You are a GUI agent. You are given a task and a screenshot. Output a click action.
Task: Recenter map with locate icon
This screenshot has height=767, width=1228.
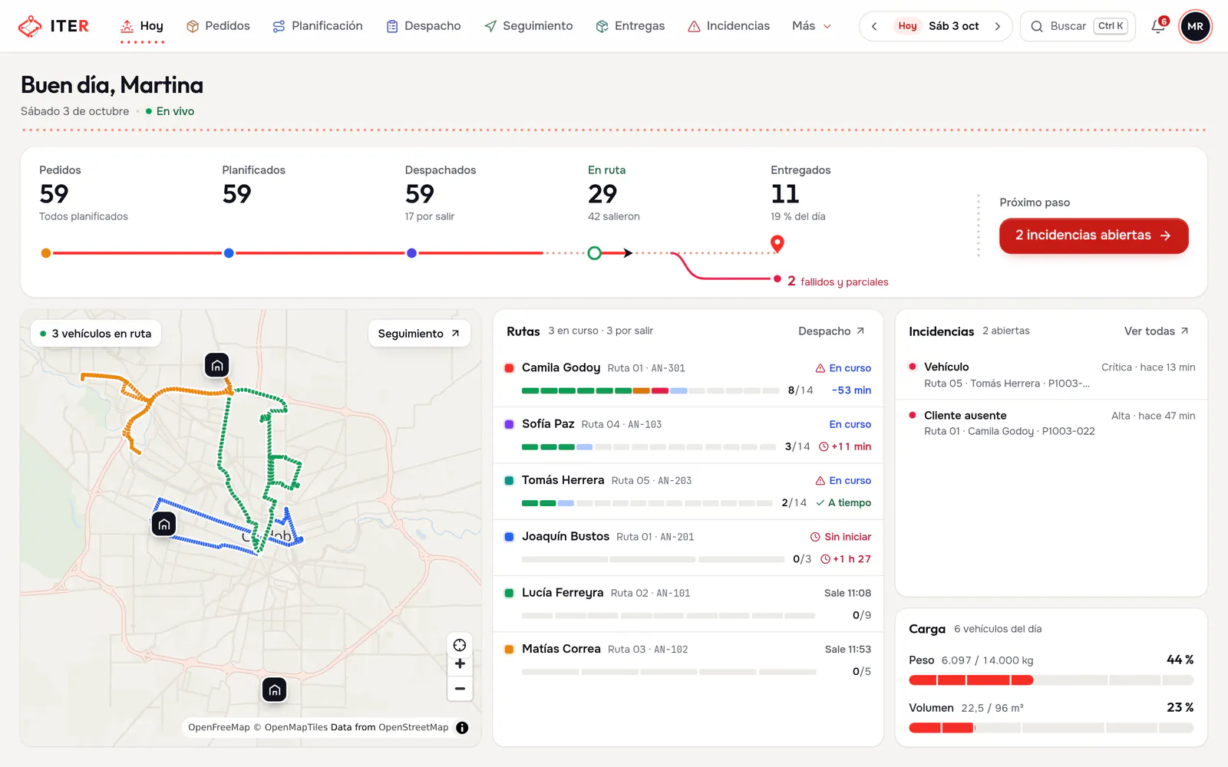click(x=460, y=645)
